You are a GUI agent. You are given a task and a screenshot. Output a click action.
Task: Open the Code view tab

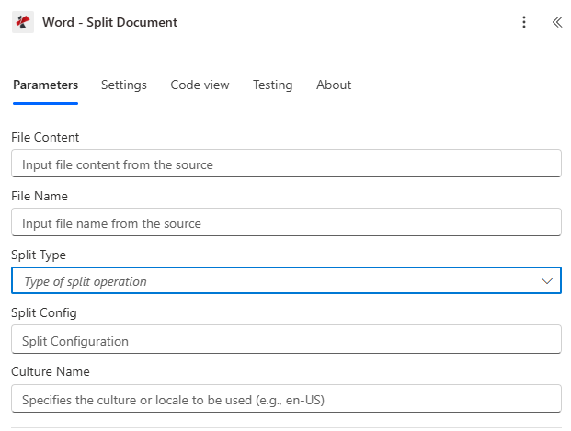click(x=200, y=85)
